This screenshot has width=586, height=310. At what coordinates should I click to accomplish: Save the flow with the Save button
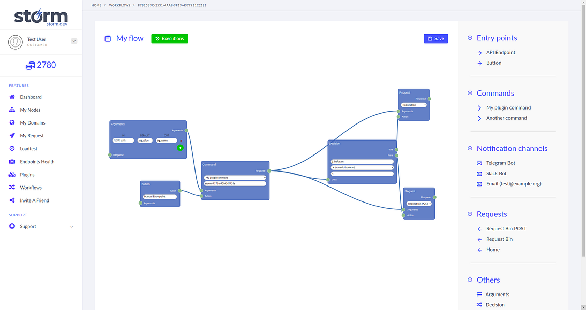[435, 38]
